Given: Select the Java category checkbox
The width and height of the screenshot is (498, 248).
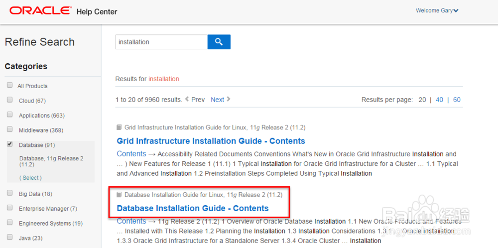Looking at the screenshot, I should [10, 238].
